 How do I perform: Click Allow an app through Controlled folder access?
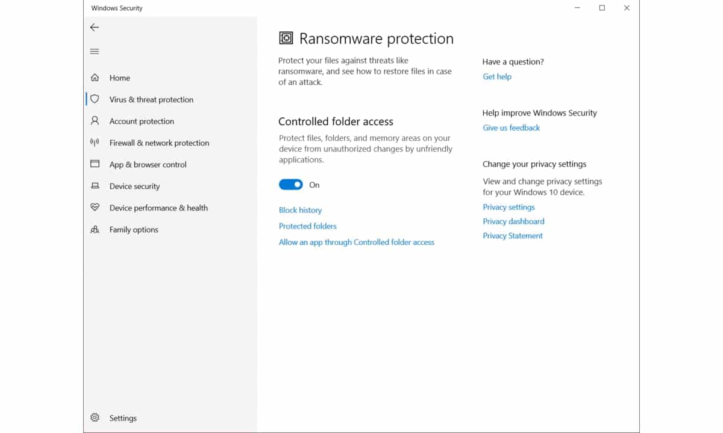point(356,242)
